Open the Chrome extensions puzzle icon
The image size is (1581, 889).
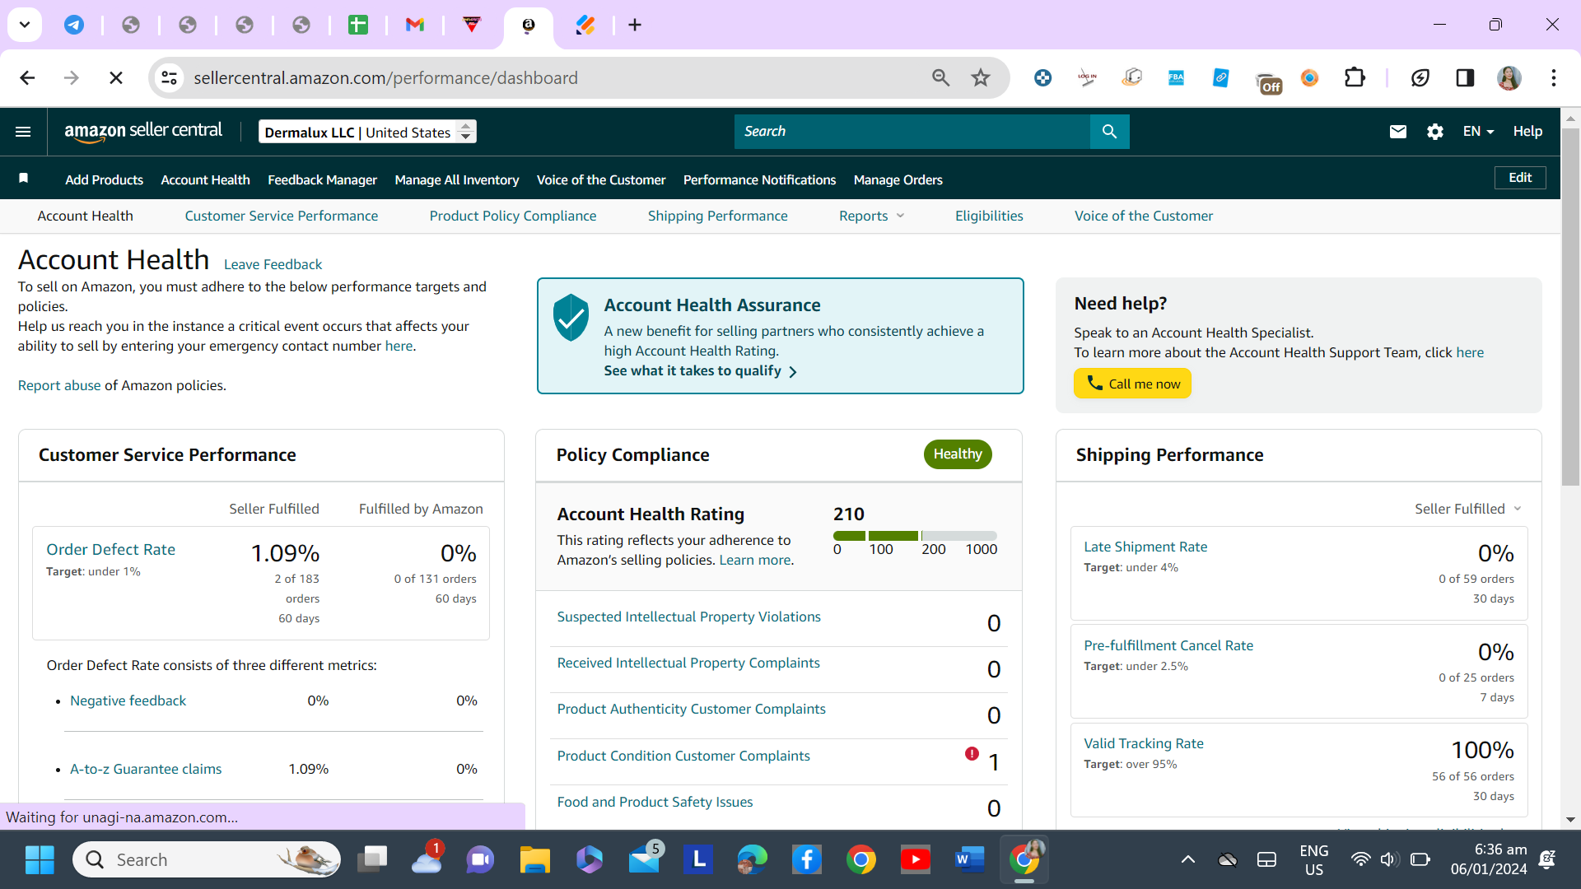pos(1355,77)
